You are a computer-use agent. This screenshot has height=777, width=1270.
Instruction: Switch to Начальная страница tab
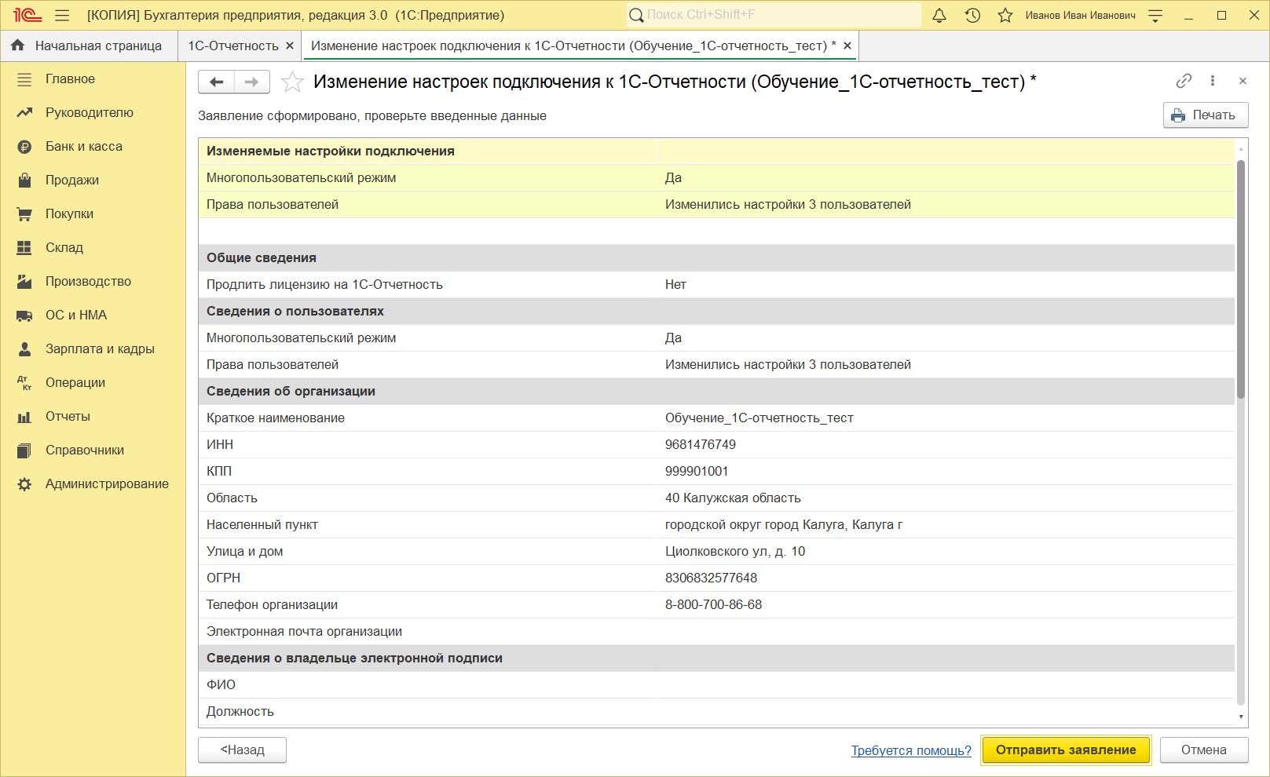89,46
